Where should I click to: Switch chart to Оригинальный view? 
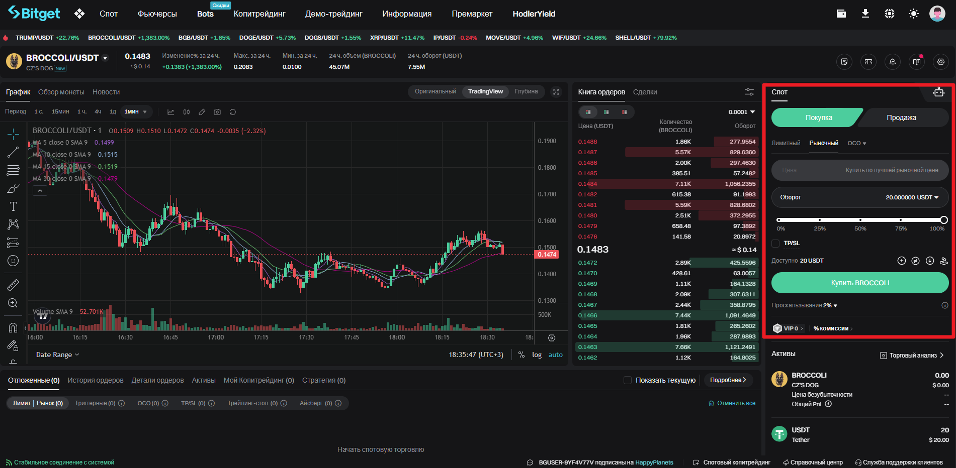pos(436,91)
